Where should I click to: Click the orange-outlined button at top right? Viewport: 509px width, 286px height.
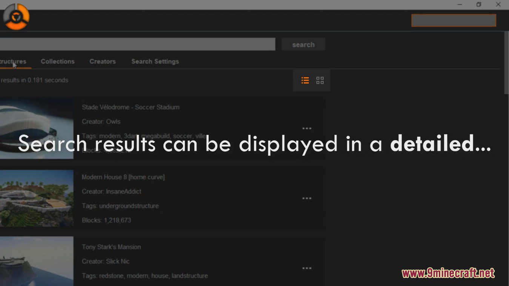454,20
